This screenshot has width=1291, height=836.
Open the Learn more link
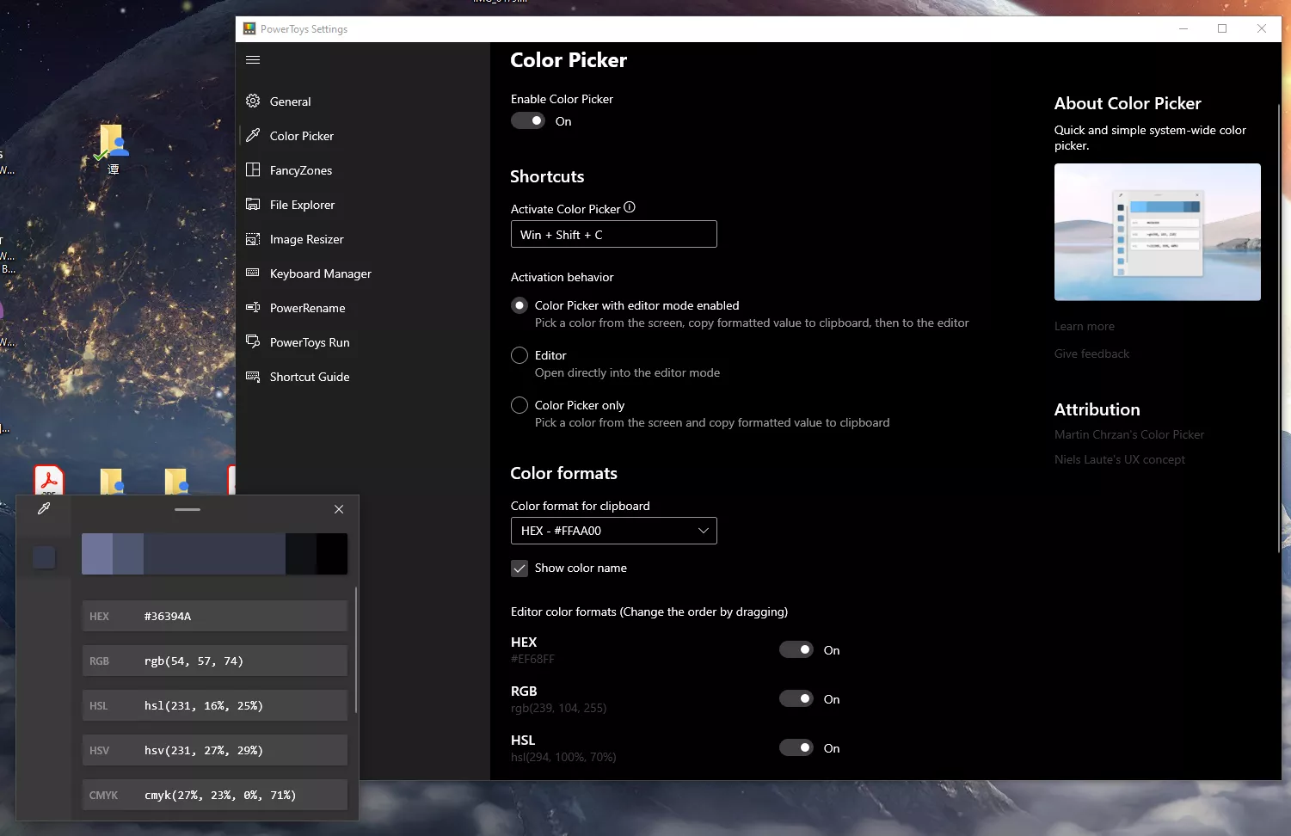(1085, 326)
